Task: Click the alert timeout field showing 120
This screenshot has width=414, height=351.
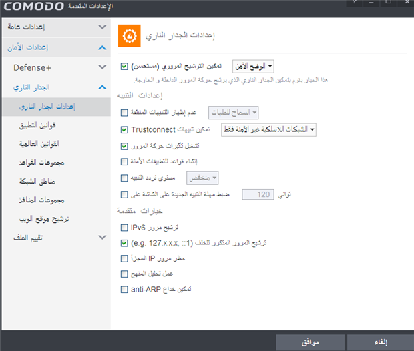Action: click(258, 194)
